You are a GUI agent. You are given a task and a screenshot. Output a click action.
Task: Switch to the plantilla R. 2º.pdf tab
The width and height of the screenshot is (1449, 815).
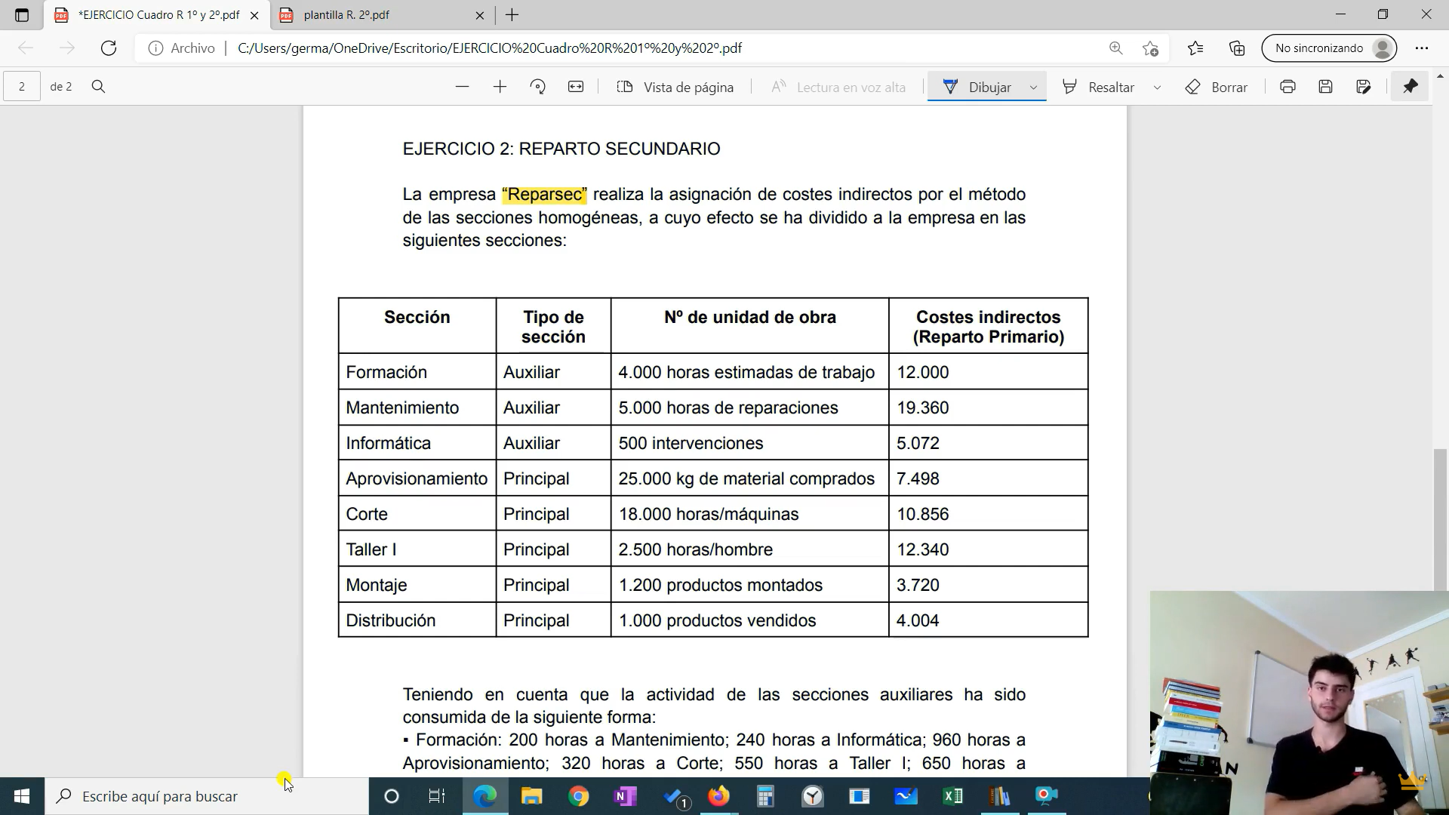click(x=381, y=15)
